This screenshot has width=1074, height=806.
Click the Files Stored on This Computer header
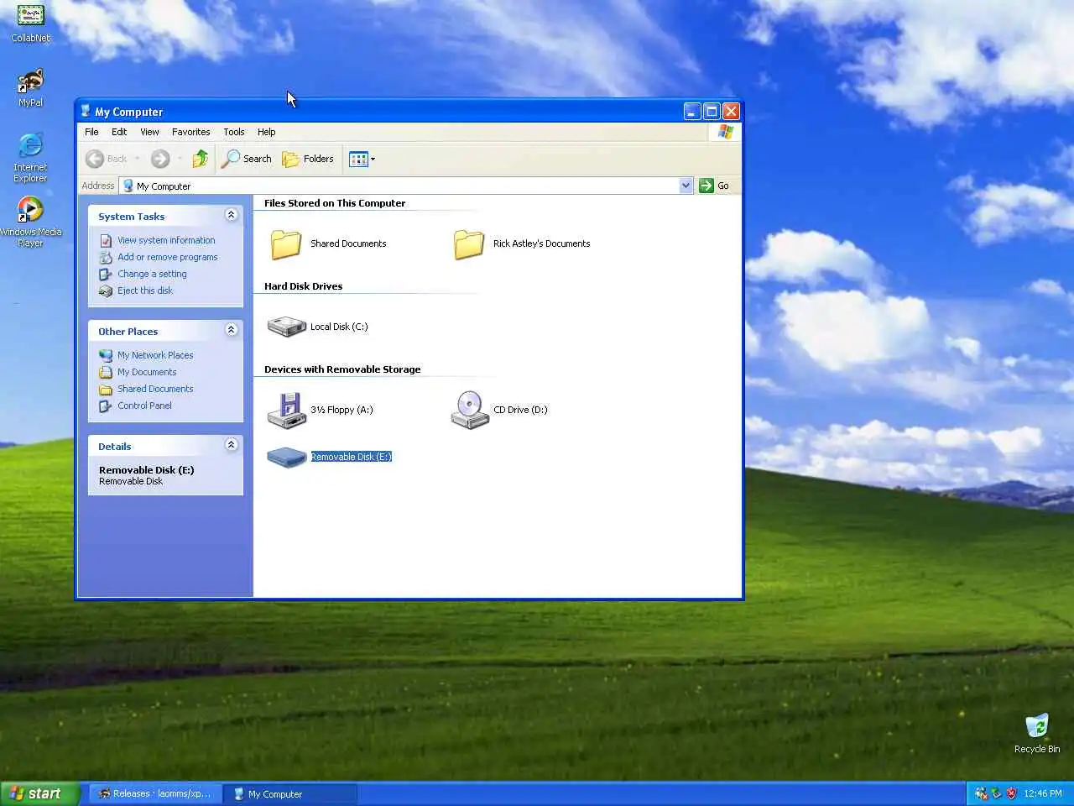tap(335, 203)
